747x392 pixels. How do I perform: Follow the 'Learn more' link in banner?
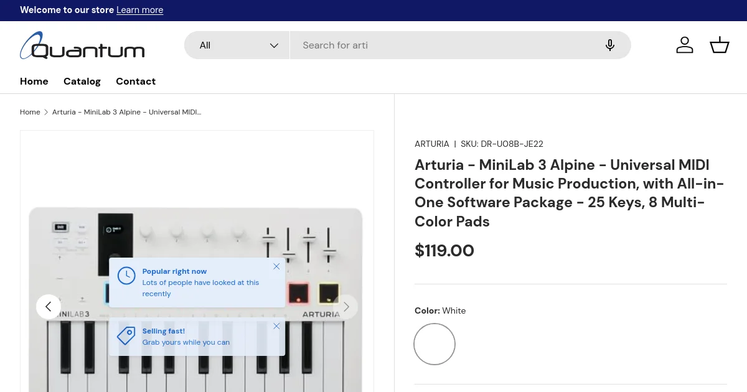pyautogui.click(x=140, y=10)
